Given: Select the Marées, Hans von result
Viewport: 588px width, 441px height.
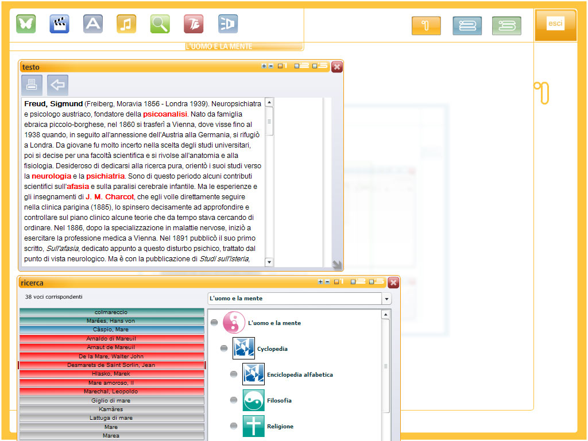Looking at the screenshot, I should (112, 320).
